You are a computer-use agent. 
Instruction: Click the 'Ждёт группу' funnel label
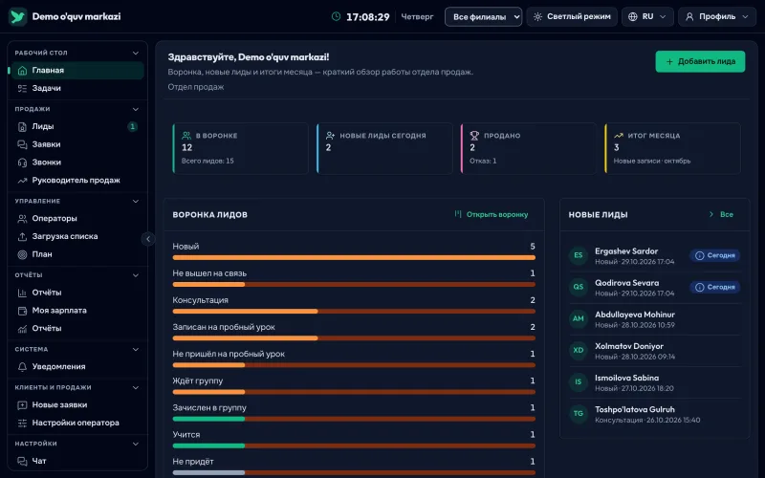[198, 380]
